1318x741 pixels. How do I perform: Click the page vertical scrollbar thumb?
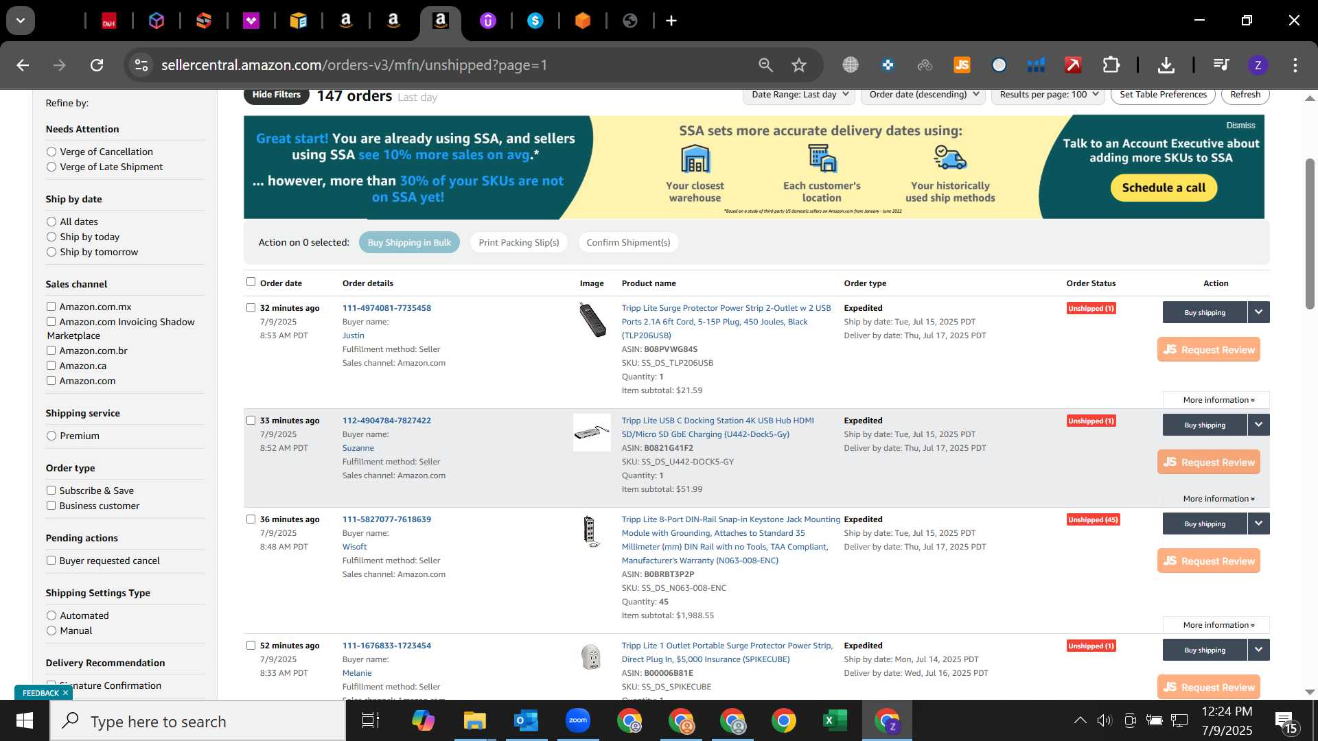(x=1310, y=233)
